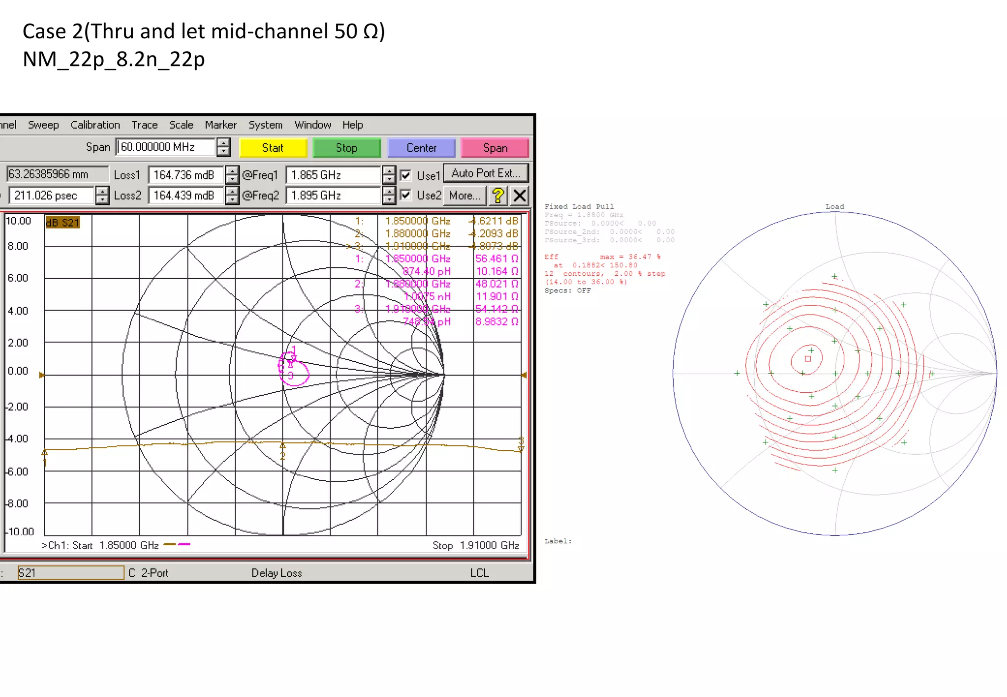1007x697 pixels.
Task: Adjust the @Freq1 stepper arrows
Action: 389,175
